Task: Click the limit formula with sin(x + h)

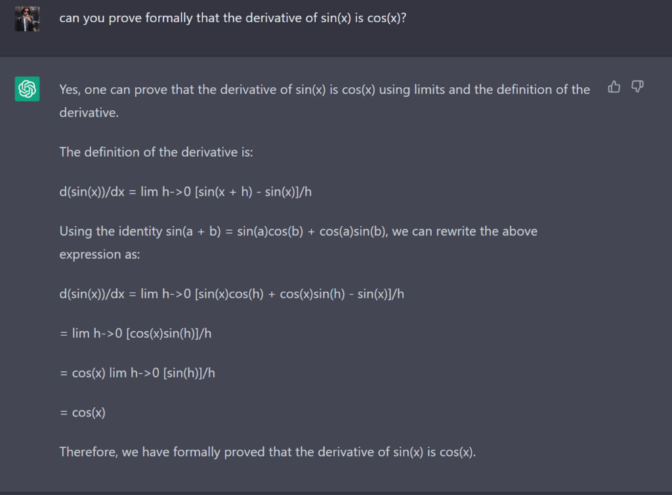Action: pyautogui.click(x=185, y=192)
